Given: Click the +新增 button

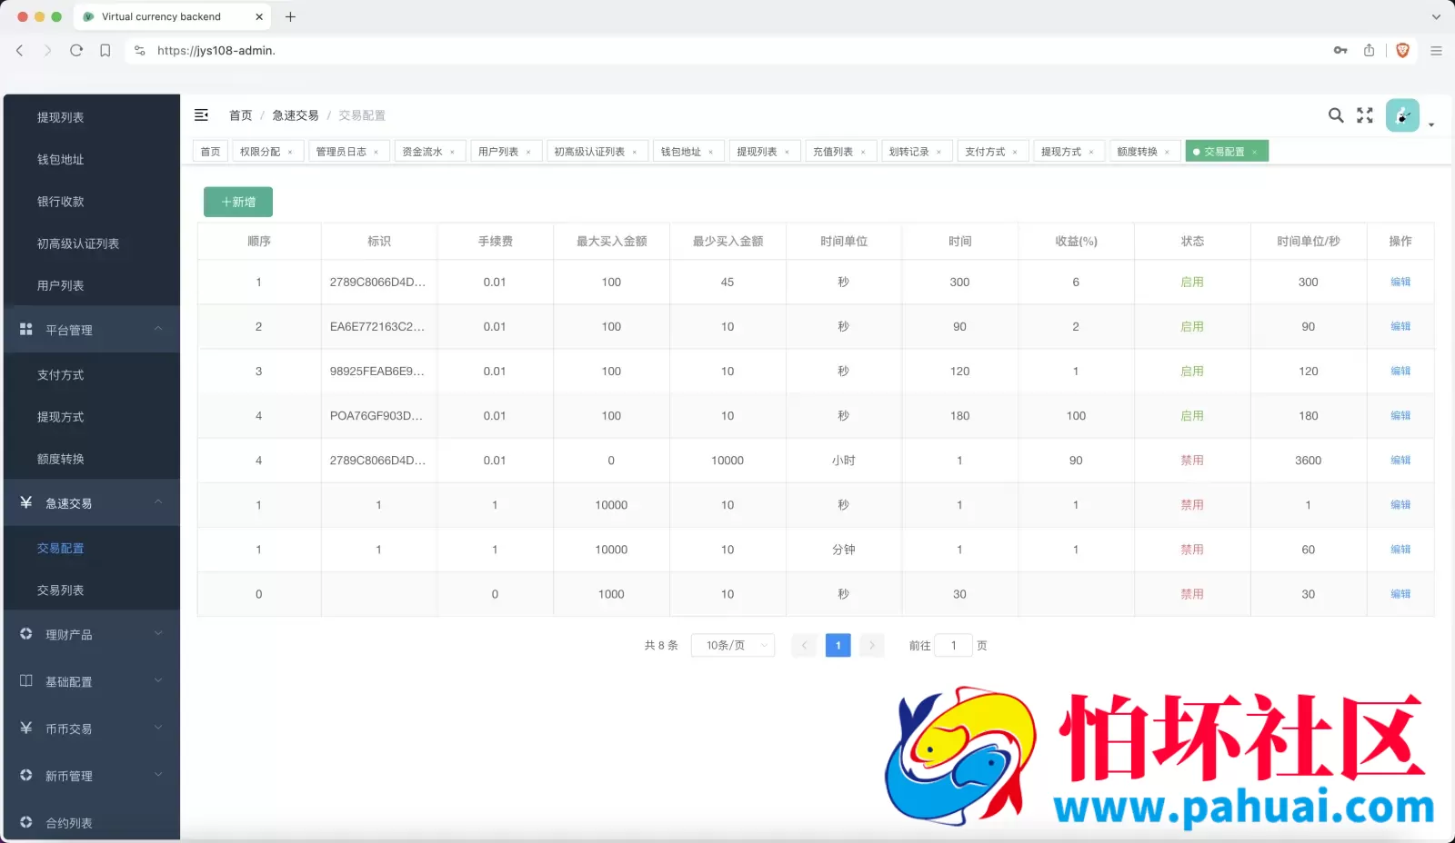Looking at the screenshot, I should coord(238,202).
